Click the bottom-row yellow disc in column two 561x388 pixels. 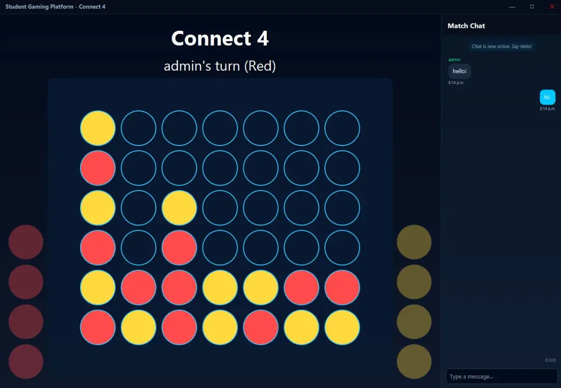(x=139, y=327)
